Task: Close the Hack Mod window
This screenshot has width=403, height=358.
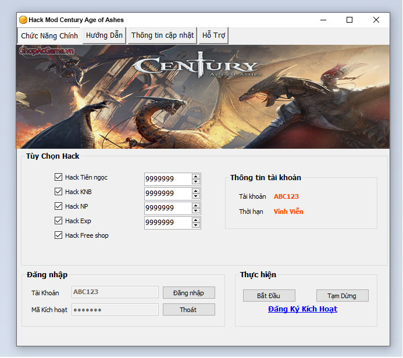Action: tap(376, 20)
